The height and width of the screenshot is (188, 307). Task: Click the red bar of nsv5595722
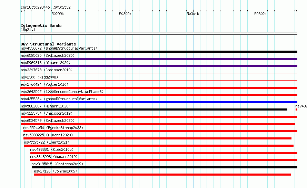coord(159,146)
